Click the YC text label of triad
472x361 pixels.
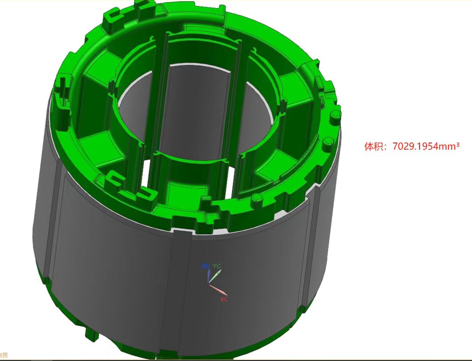tap(216, 266)
